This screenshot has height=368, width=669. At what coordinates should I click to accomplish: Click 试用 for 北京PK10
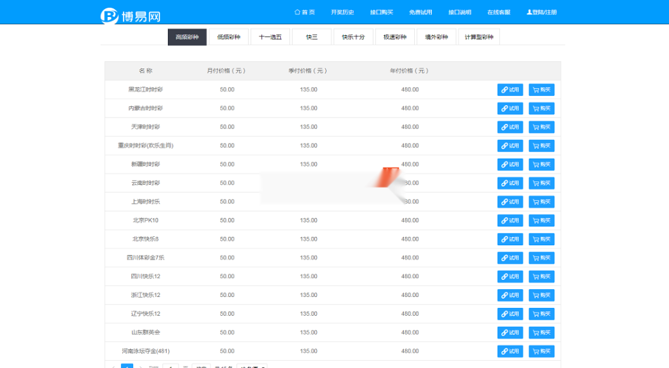(x=510, y=221)
